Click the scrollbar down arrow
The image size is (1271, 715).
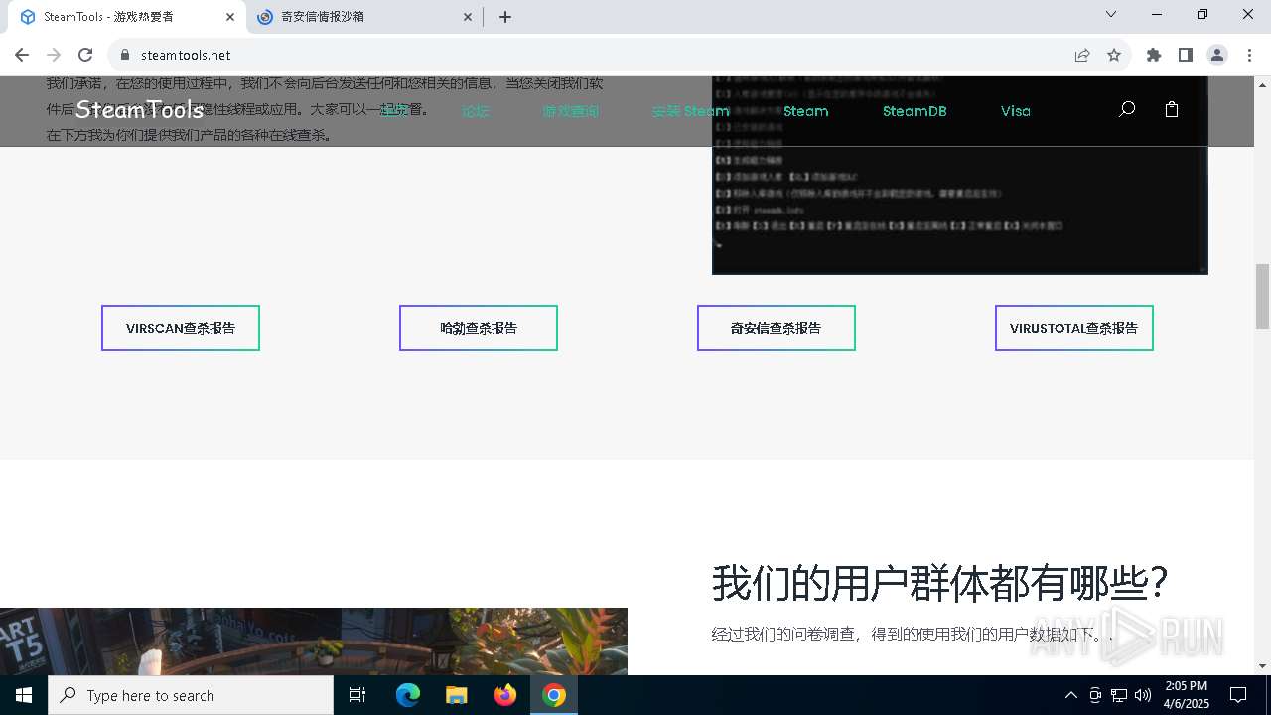coord(1262,666)
